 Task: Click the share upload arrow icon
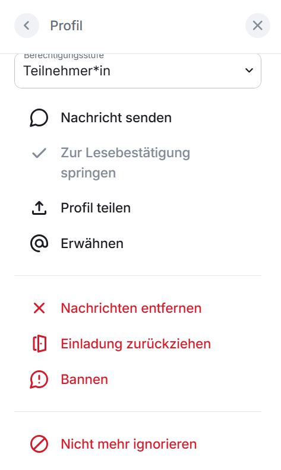click(x=39, y=208)
